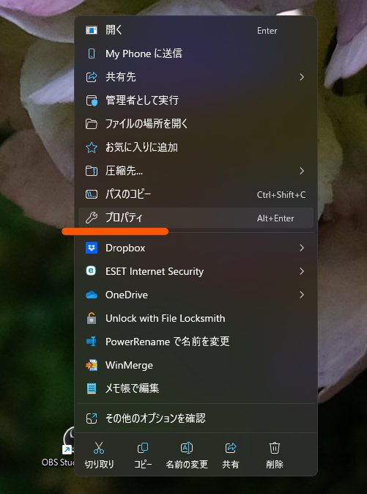The width and height of the screenshot is (367, 494).
Task: Expand the ESET Internet Security submenu arrow
Action: click(302, 271)
